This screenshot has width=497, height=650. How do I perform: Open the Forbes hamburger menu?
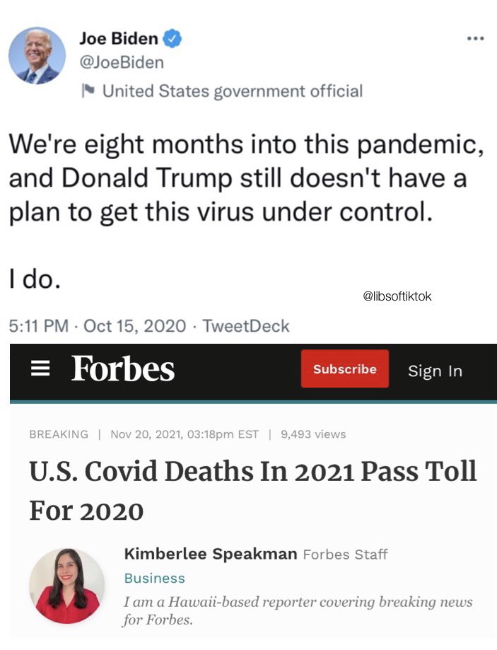pyautogui.click(x=40, y=368)
